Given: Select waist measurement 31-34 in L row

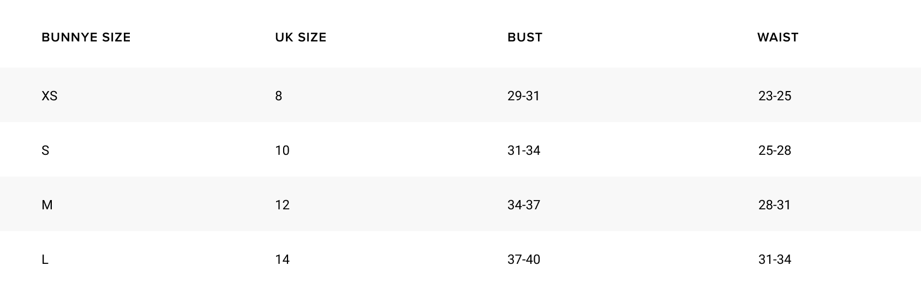Looking at the screenshot, I should pos(774,259).
